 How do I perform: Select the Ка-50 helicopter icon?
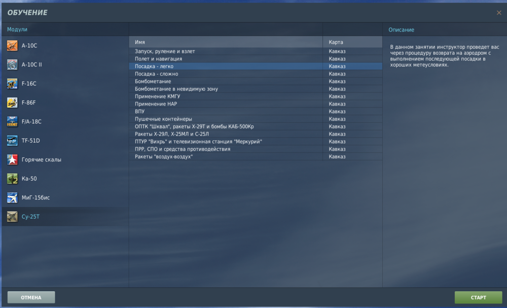(x=12, y=179)
